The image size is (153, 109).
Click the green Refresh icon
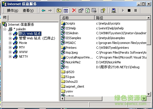[88, 11]
